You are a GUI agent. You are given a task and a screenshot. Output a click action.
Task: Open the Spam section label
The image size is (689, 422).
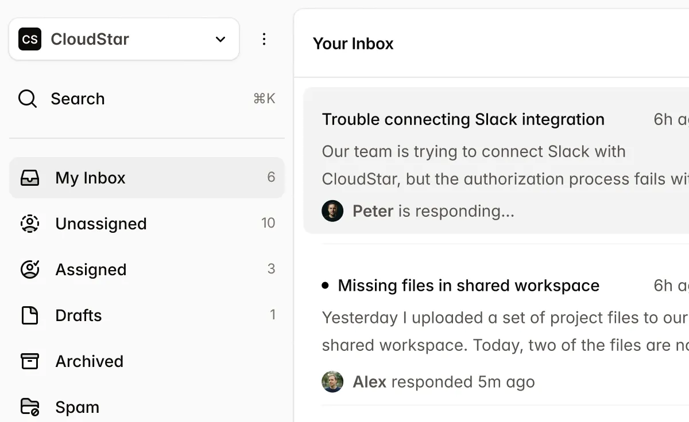point(77,407)
